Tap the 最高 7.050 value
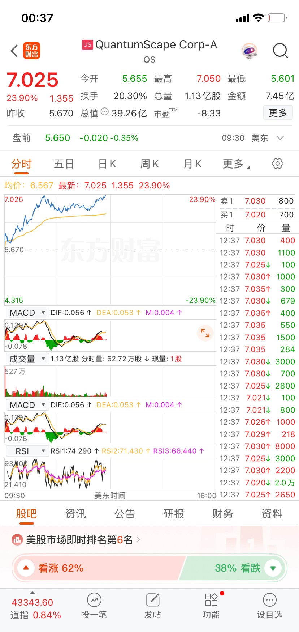Viewport: 299px width, 632px height. pyautogui.click(x=208, y=79)
